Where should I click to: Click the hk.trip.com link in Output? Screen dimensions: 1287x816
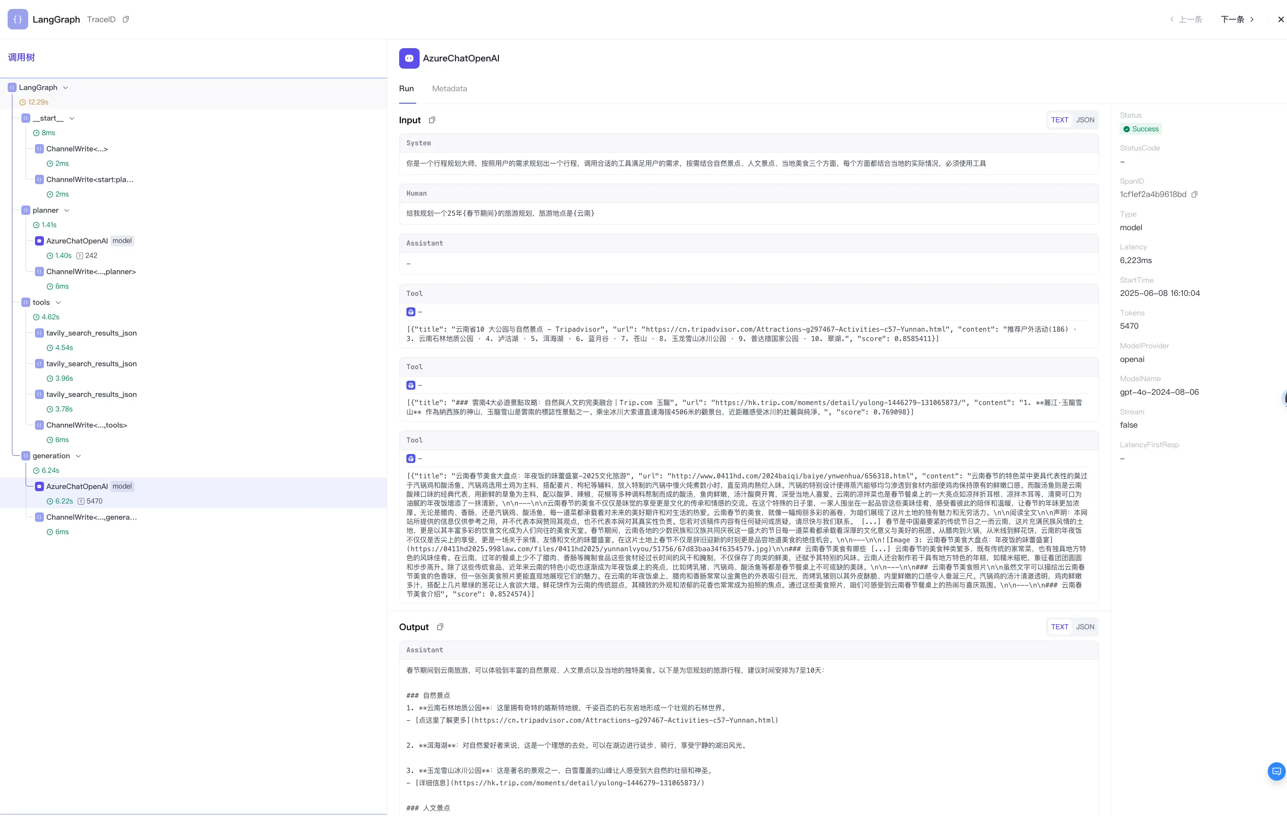[578, 783]
